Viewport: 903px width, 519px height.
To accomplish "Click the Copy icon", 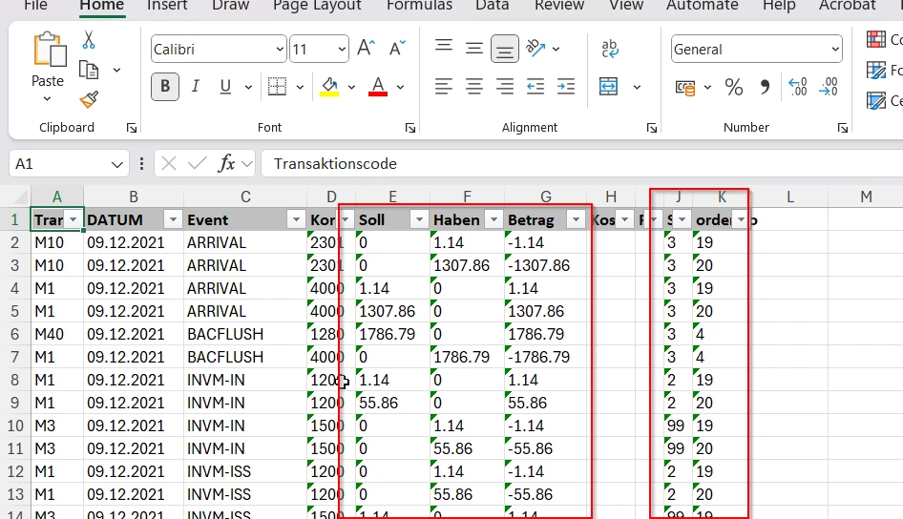I will [89, 71].
